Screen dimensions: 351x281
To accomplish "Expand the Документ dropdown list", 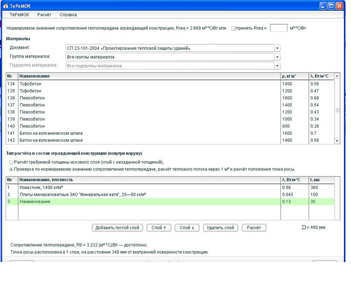I will (x=277, y=48).
